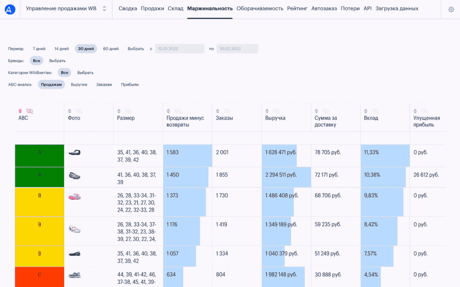Open the settings gear icon

click(451, 9)
